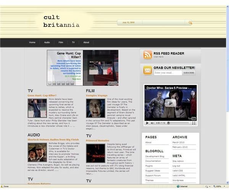
Task: Open the March 2010 archive
Action: coord(178,142)
